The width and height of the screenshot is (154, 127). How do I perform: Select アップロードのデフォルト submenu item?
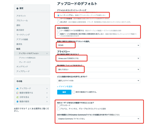point(32,53)
